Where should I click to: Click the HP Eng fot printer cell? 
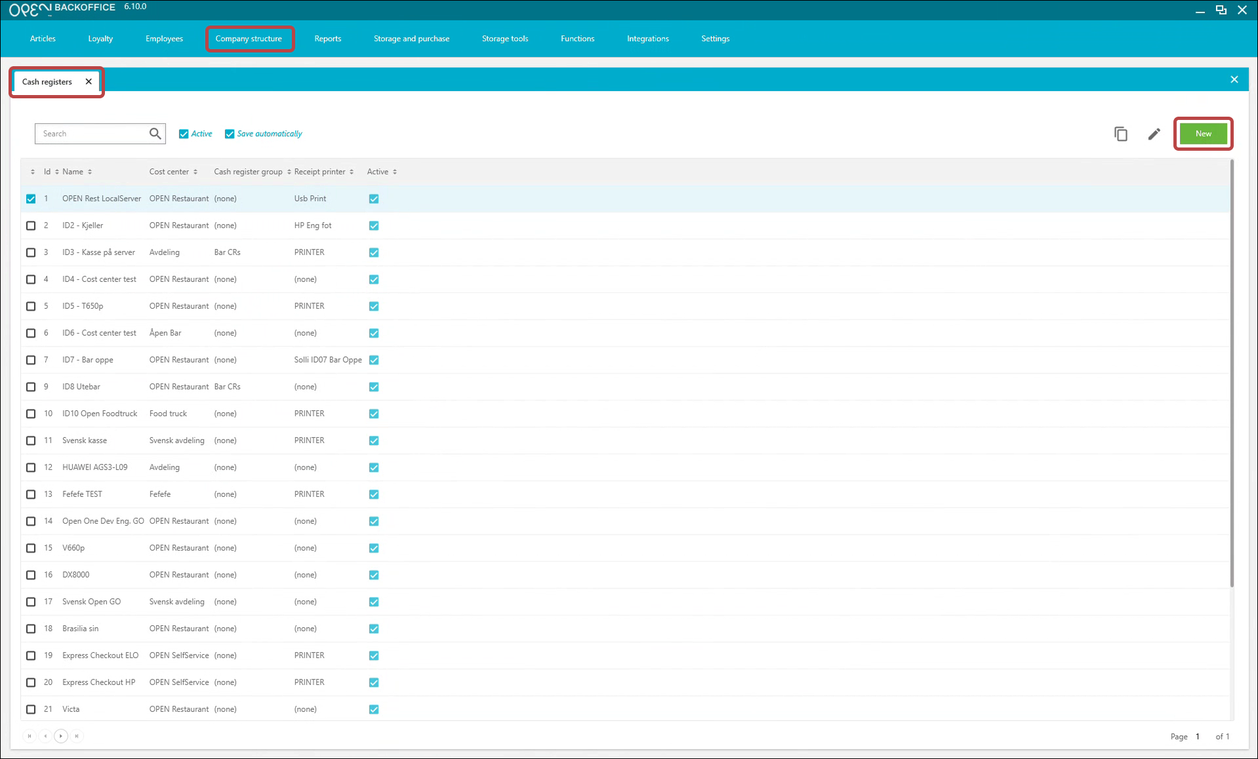pos(313,225)
